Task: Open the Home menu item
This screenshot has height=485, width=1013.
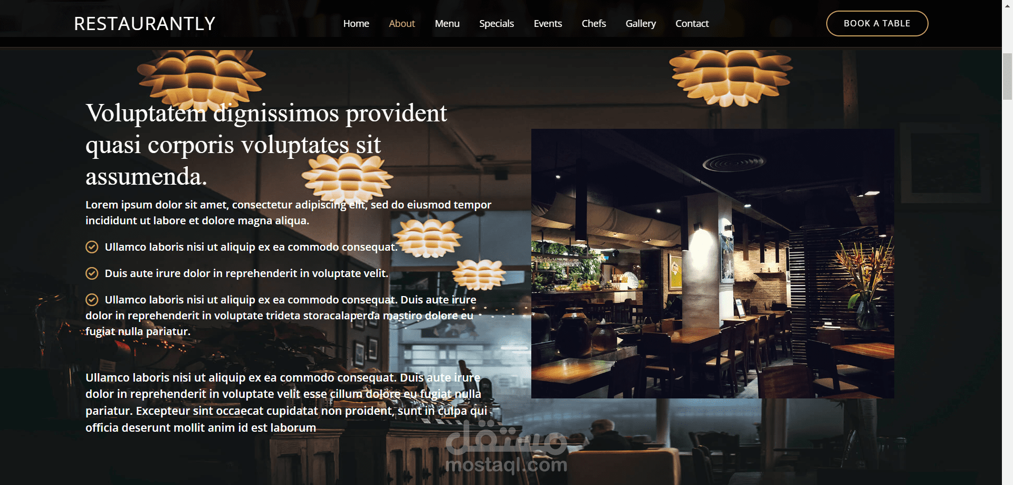Action: coord(356,24)
